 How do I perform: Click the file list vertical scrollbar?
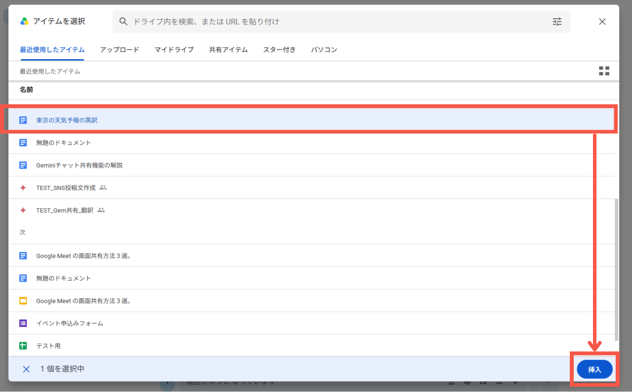point(616,269)
